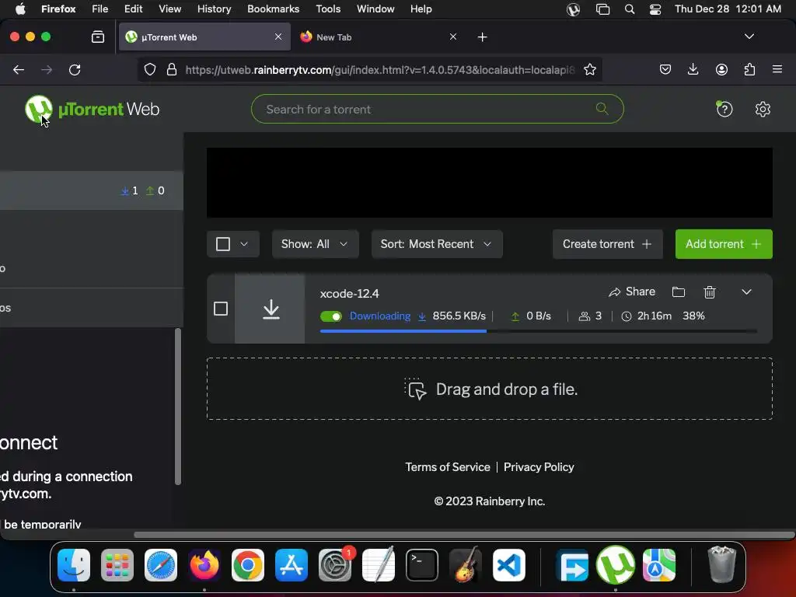
Task: Open the Show: All filter dropdown
Action: click(316, 244)
